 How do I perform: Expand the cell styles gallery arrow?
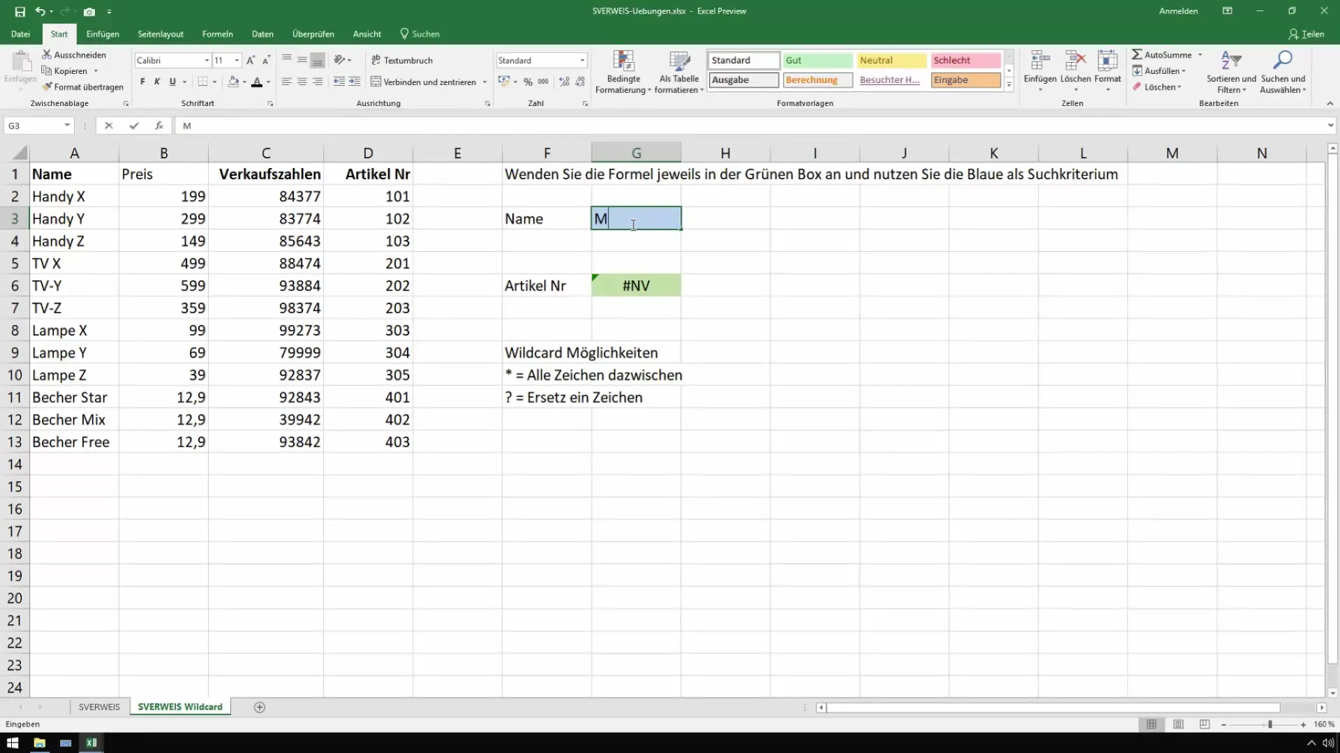(x=1008, y=85)
